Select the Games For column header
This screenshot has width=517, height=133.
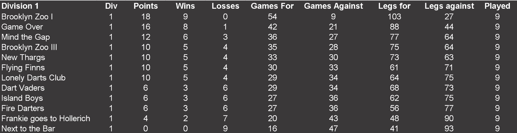(272, 6)
